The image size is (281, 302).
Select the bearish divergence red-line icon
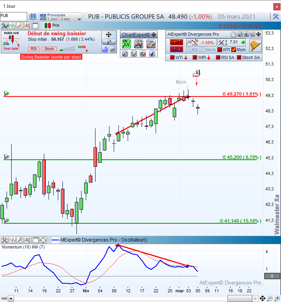(x=177, y=42)
